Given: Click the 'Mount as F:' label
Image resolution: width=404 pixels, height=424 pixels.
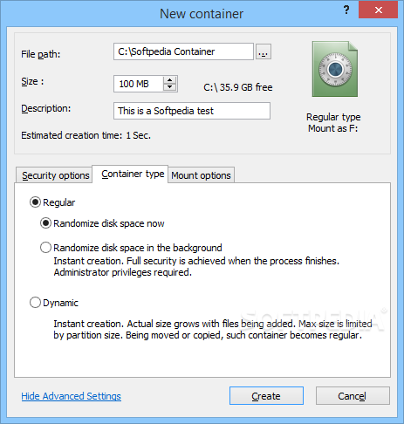Looking at the screenshot, I should [x=333, y=128].
